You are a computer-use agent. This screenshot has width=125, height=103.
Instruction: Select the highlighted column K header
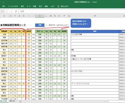[40, 16]
